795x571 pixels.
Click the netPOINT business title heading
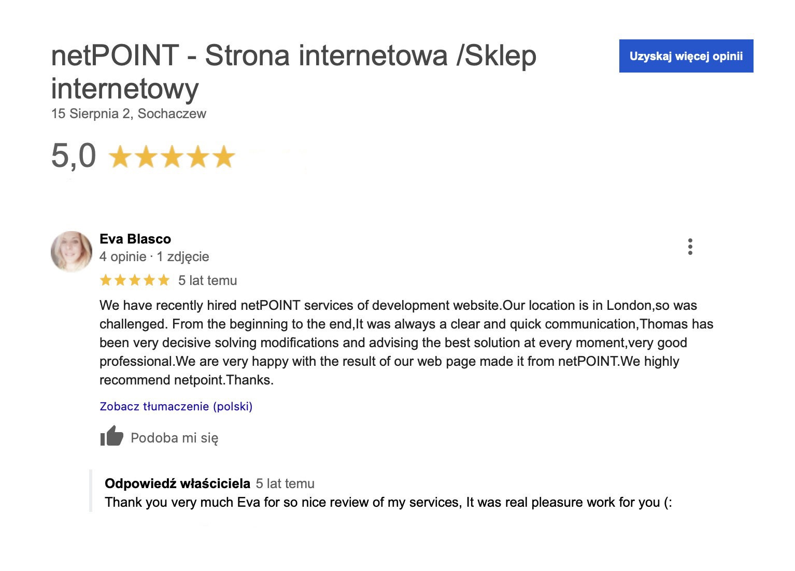click(x=294, y=72)
